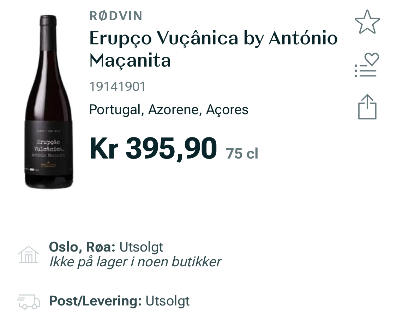Tap Utsolgt status beside Oslo, Røa
The width and height of the screenshot is (397, 328).
[x=142, y=247]
